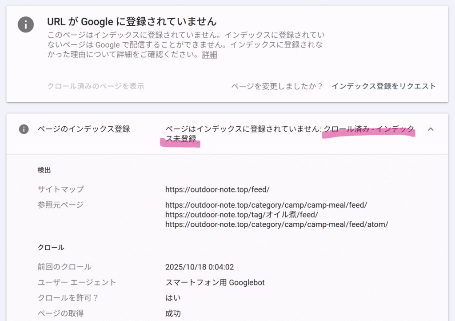Click the last crawl date 2025/10/18 0:04:02

(x=199, y=267)
